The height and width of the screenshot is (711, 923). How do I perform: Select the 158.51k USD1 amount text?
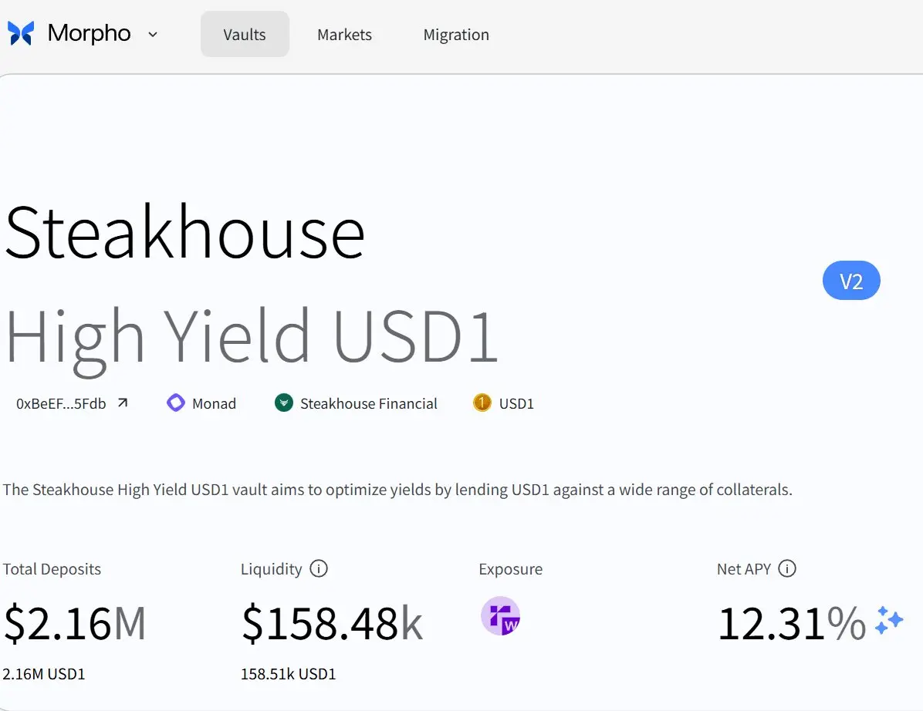(x=289, y=674)
